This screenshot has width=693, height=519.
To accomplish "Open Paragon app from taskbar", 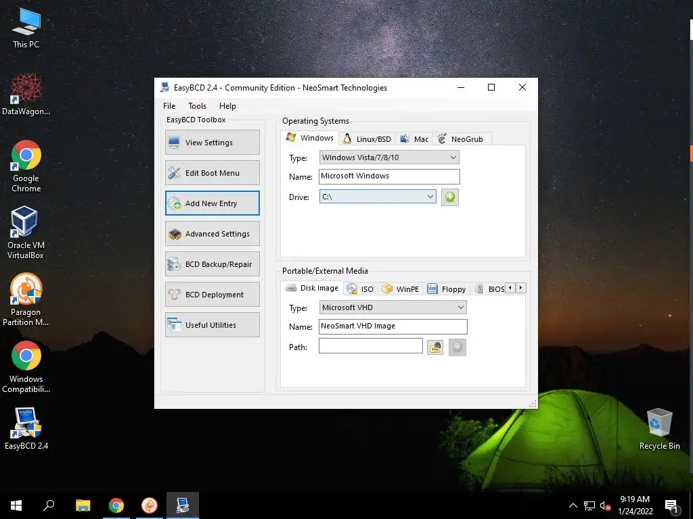I will click(x=150, y=505).
